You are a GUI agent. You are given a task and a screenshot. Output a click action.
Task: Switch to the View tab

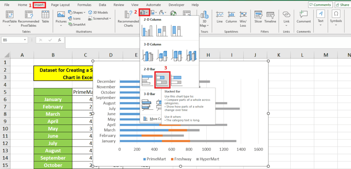click(135, 5)
